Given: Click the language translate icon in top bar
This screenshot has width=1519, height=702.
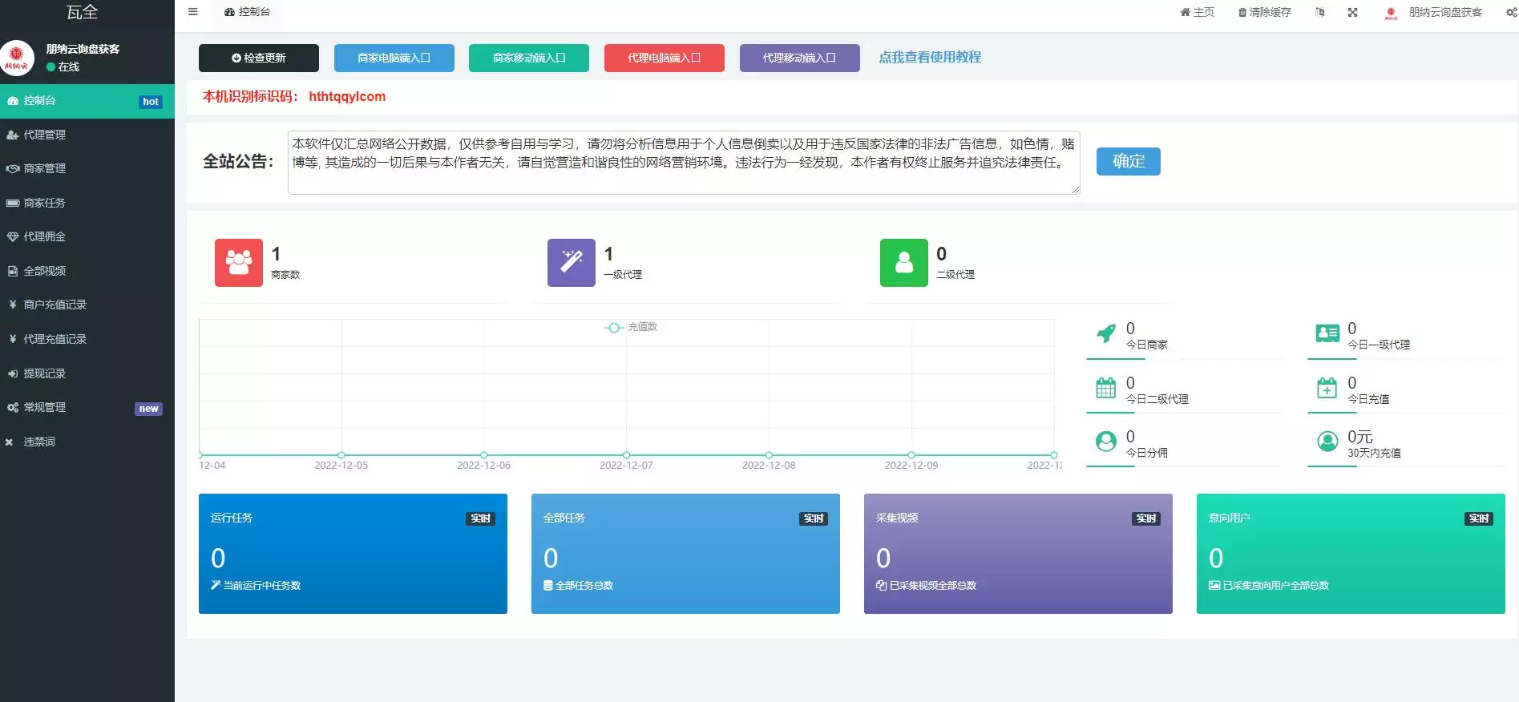Looking at the screenshot, I should pos(1319,12).
